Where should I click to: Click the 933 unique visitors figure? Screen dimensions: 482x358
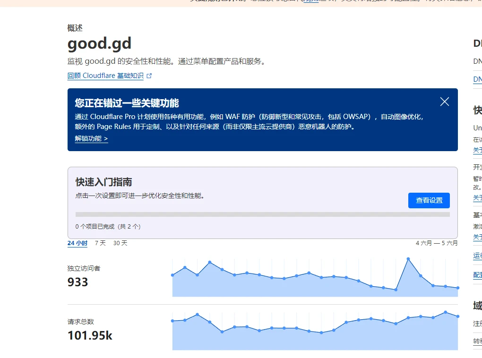pos(77,282)
